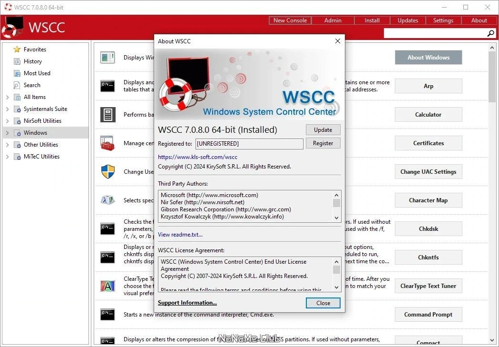Launch the Certificates button
The width and height of the screenshot is (499, 347).
(x=428, y=143)
